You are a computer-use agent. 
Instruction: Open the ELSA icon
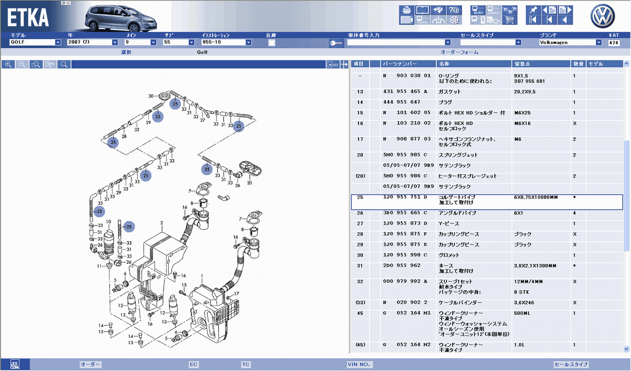tap(478, 9)
